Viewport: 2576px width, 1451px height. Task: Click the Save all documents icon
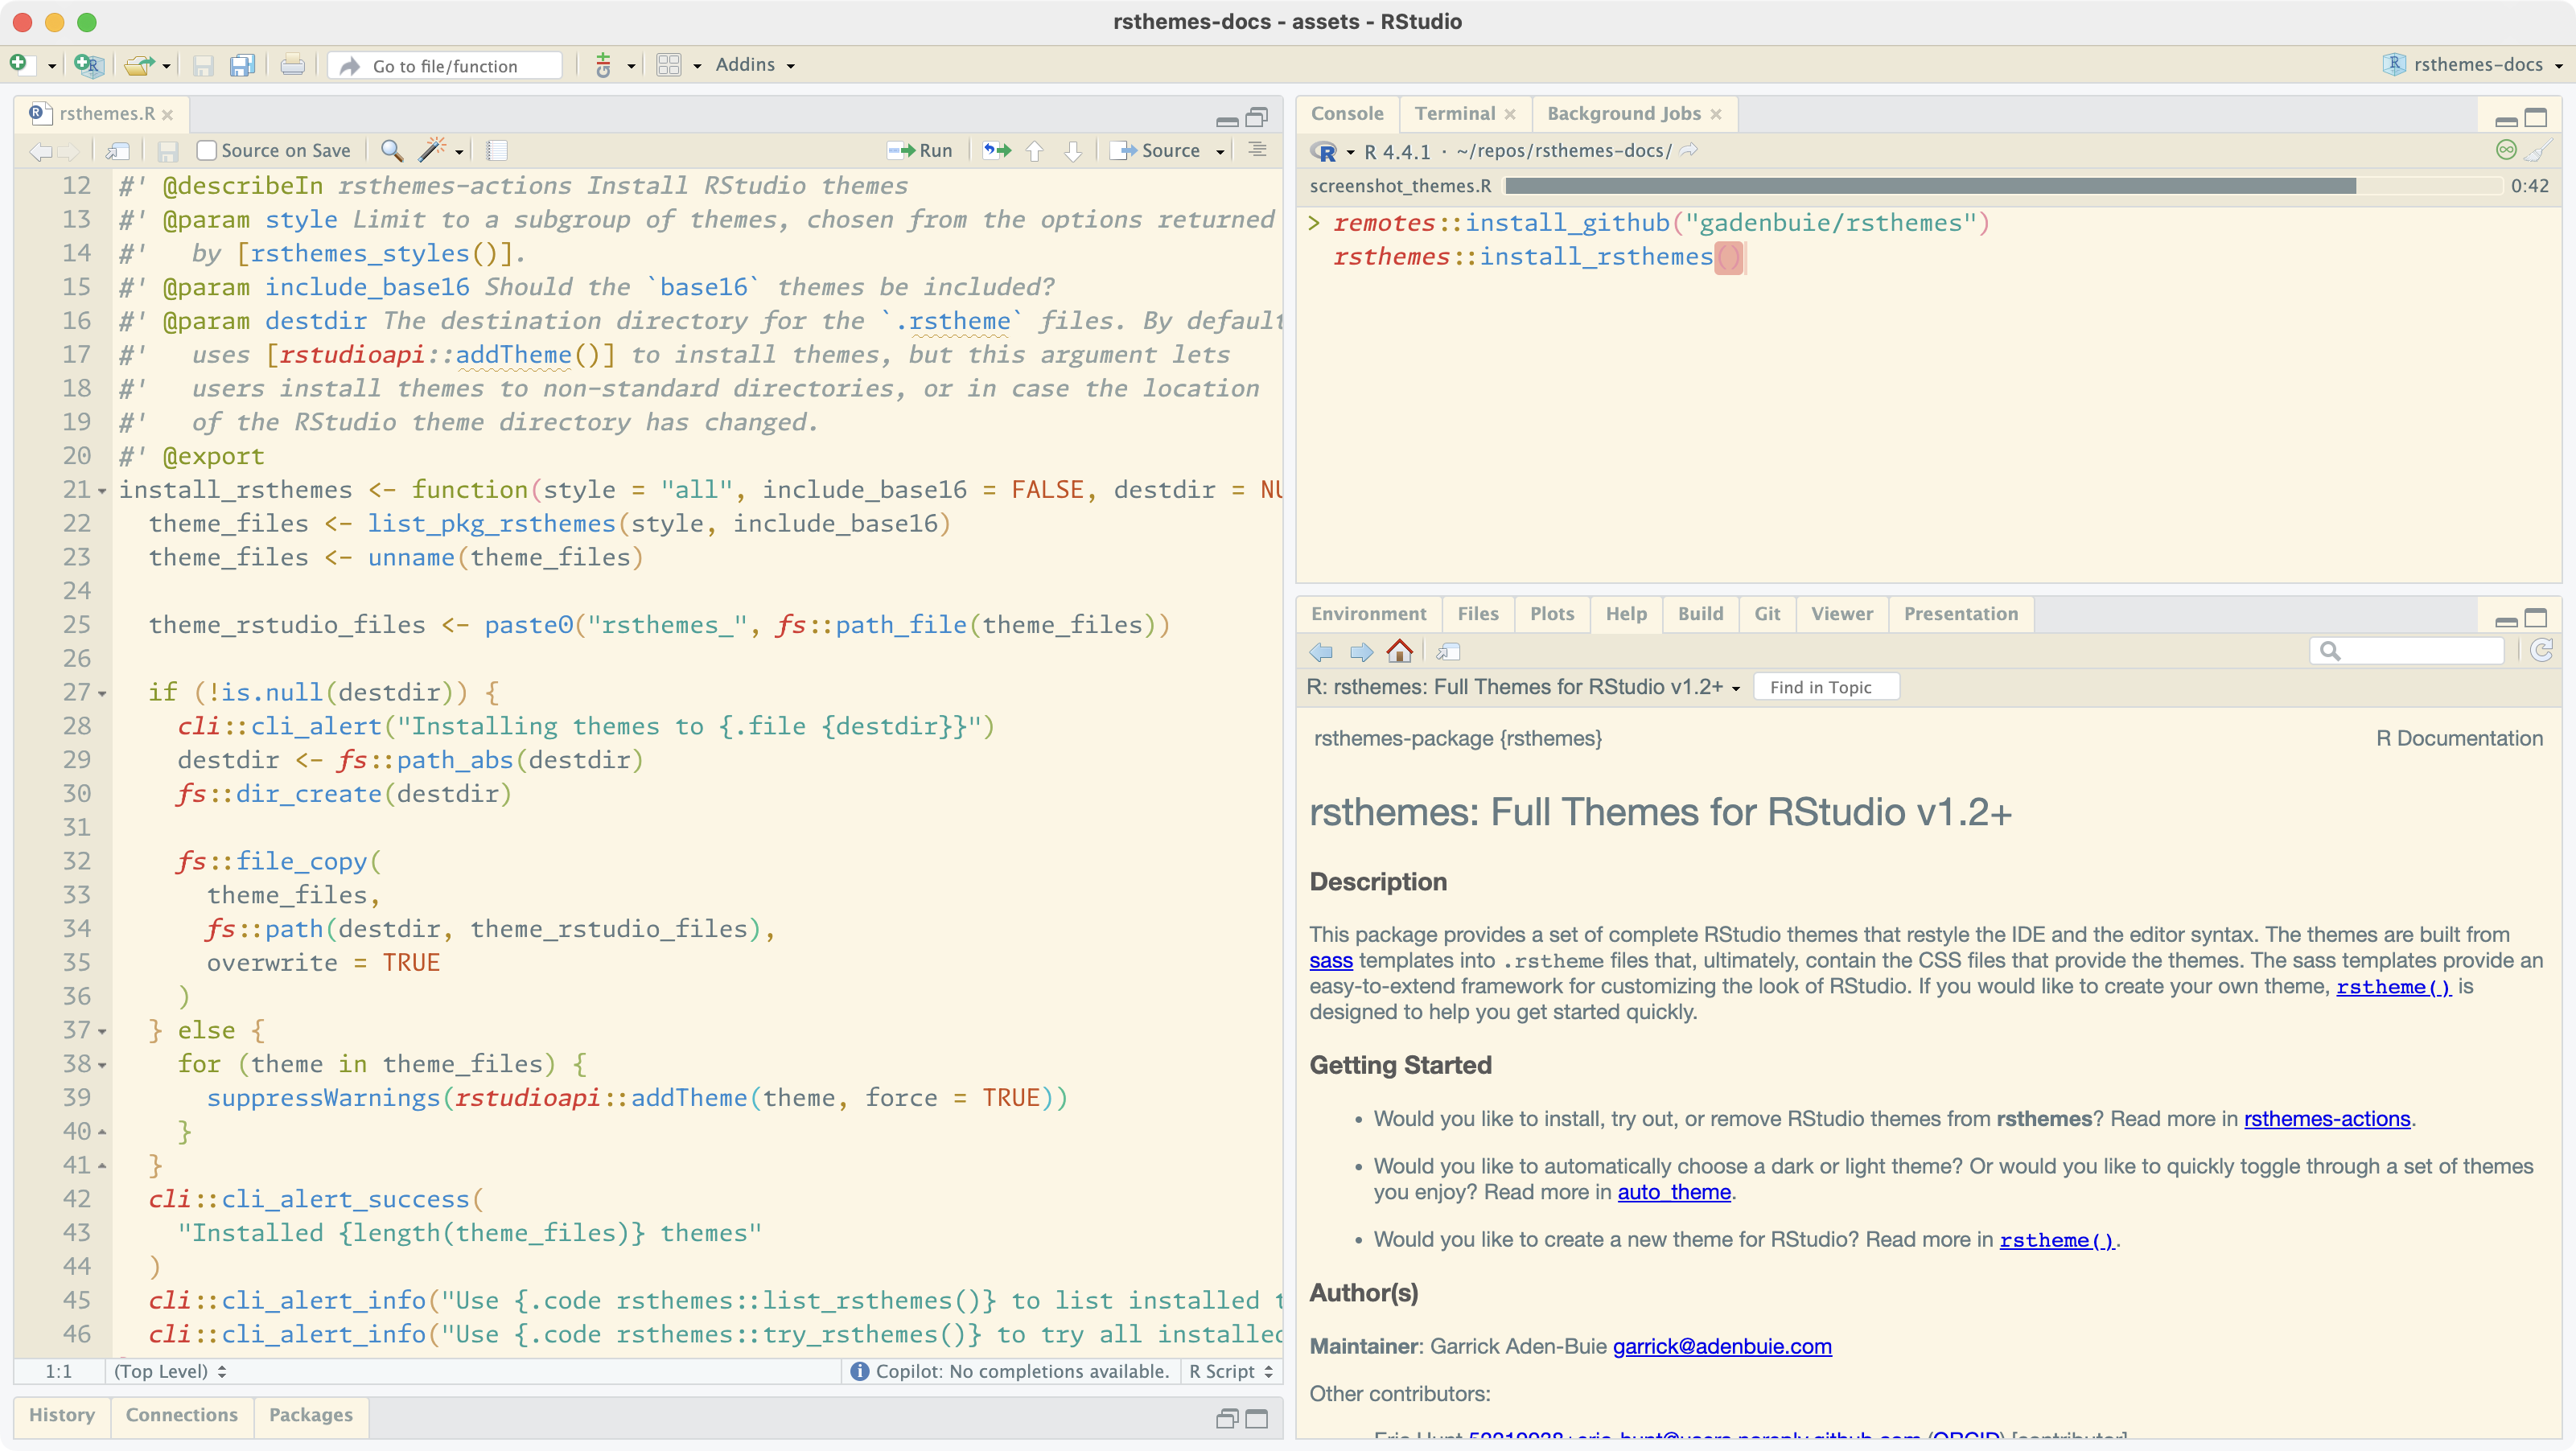(242, 66)
